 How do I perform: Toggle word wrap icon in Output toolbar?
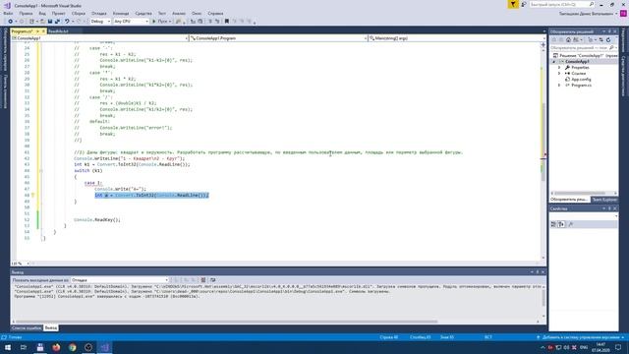point(213,279)
